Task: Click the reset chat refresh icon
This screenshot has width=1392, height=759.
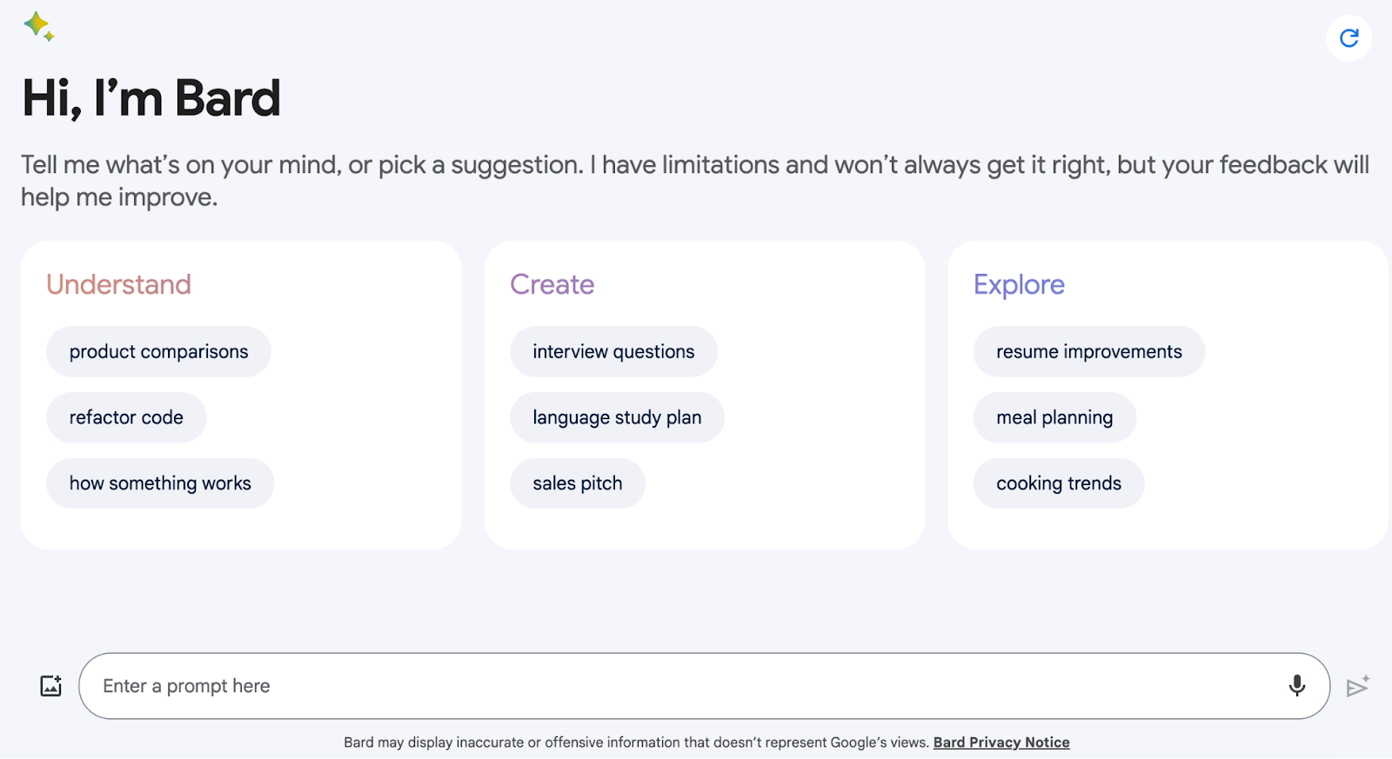Action: pos(1348,38)
